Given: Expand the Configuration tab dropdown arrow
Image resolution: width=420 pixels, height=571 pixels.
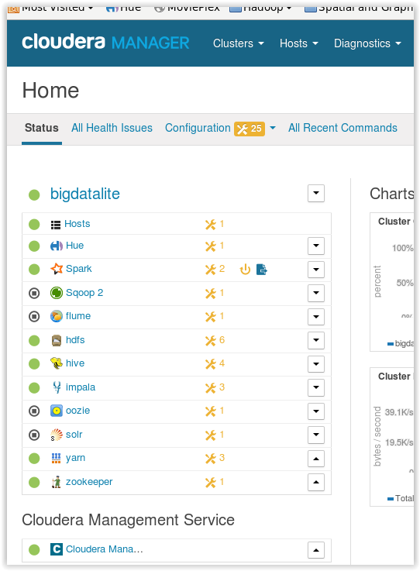Looking at the screenshot, I should (x=273, y=128).
